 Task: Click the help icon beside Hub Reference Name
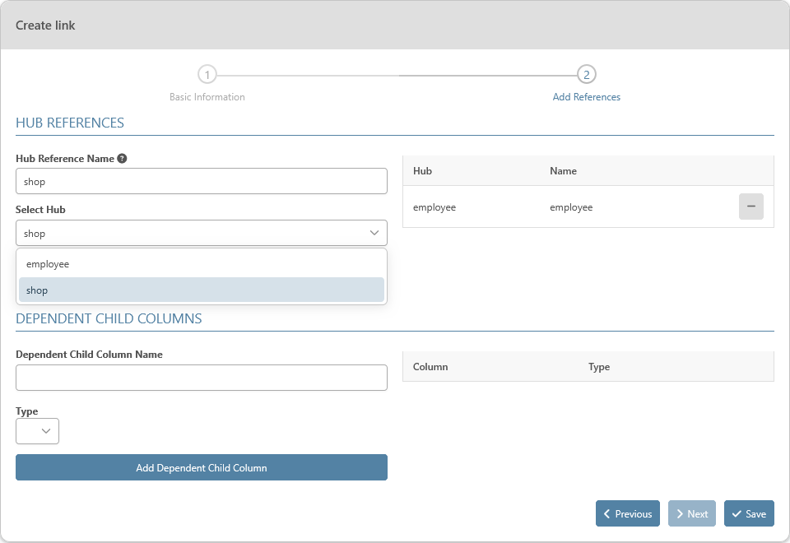122,159
